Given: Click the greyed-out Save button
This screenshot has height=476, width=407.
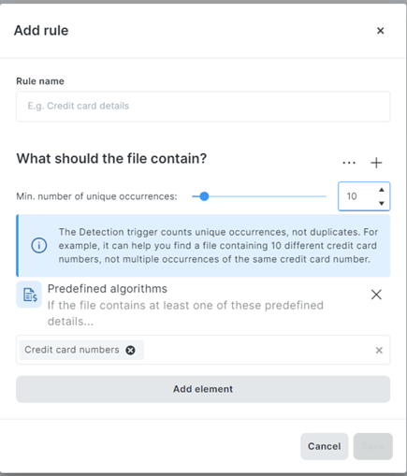Looking at the screenshot, I should pos(372,446).
